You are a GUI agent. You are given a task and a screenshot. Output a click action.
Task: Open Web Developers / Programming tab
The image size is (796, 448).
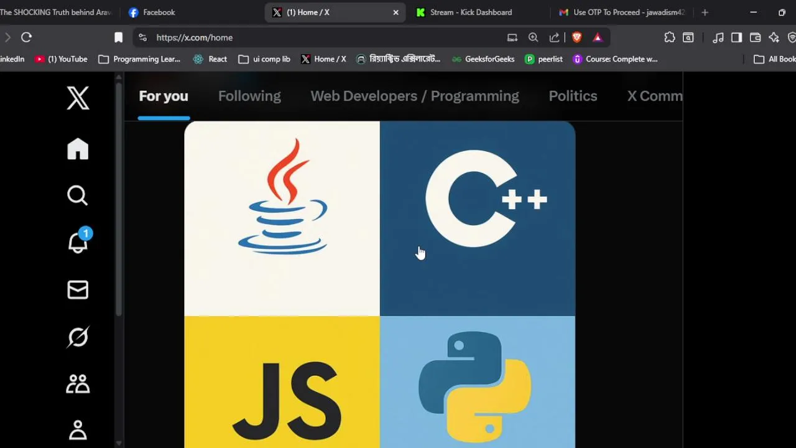point(415,96)
